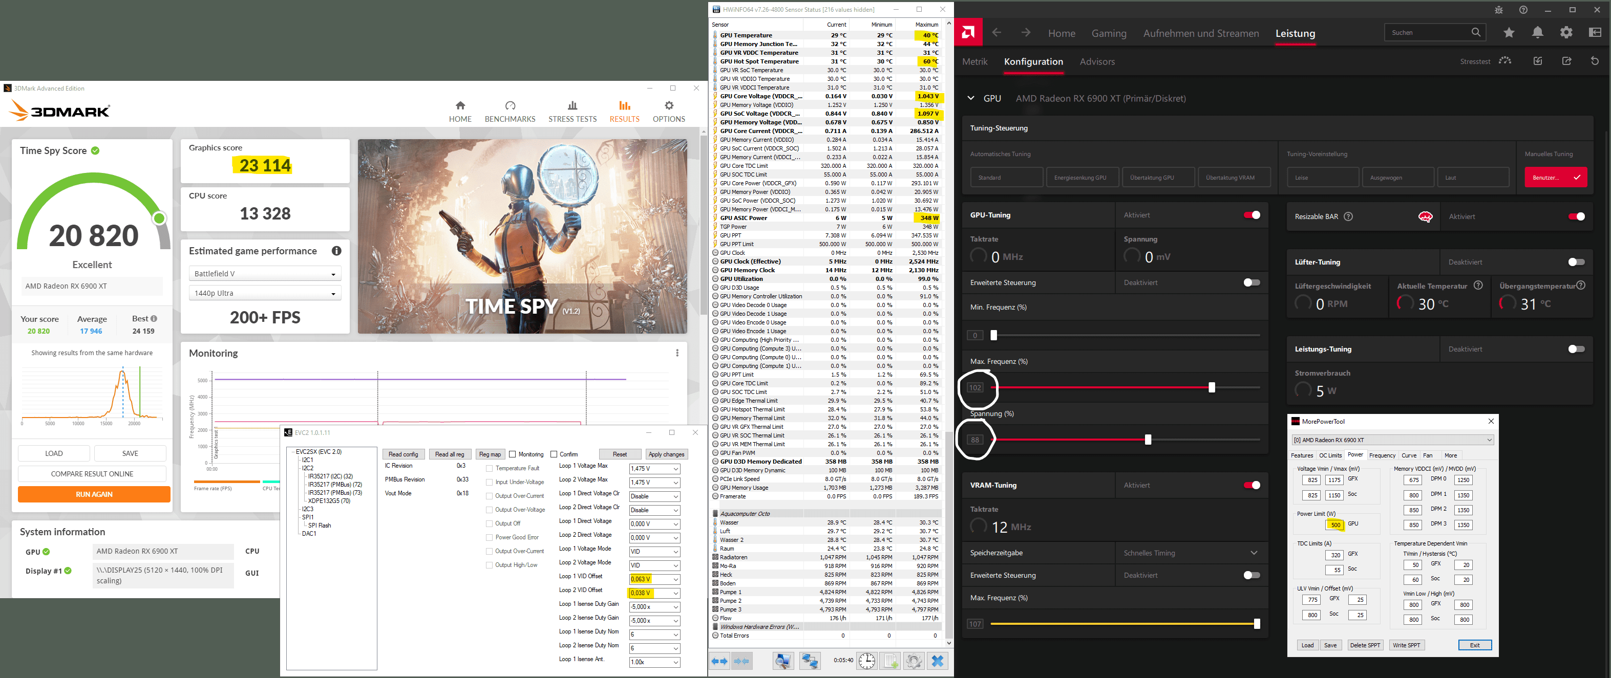Open MorePowerTool GPU selection dropdown
This screenshot has width=1611, height=678.
pos(1393,440)
